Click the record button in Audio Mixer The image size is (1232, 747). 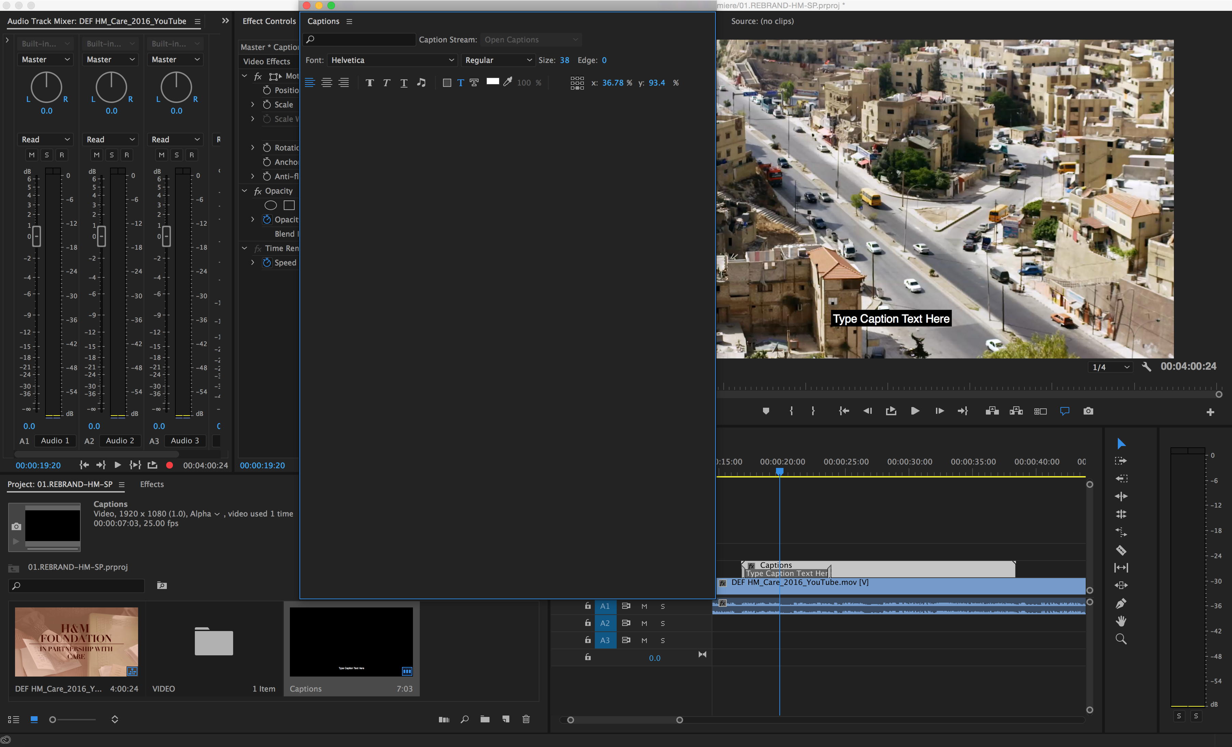pos(170,465)
